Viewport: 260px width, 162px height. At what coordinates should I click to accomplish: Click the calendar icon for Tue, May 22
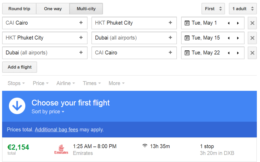[x=187, y=53]
